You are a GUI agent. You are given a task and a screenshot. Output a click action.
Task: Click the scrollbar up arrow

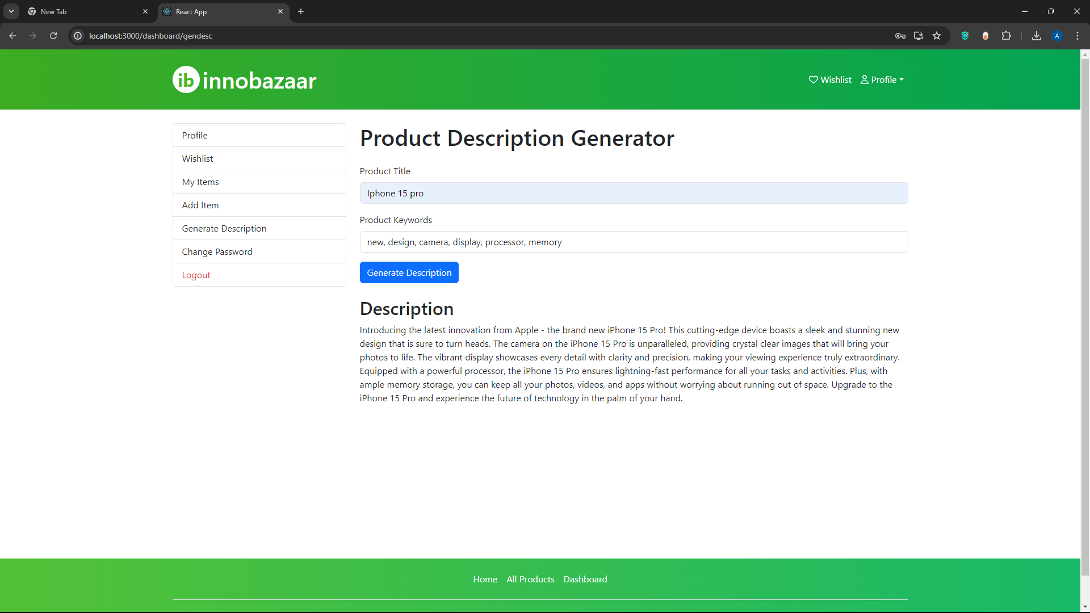tap(1085, 54)
